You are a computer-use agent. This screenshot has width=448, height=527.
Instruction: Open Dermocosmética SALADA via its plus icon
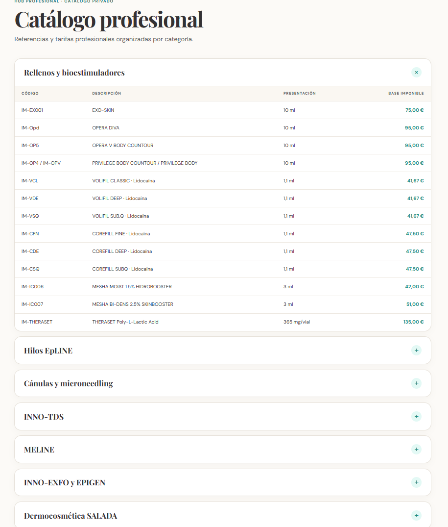(416, 516)
